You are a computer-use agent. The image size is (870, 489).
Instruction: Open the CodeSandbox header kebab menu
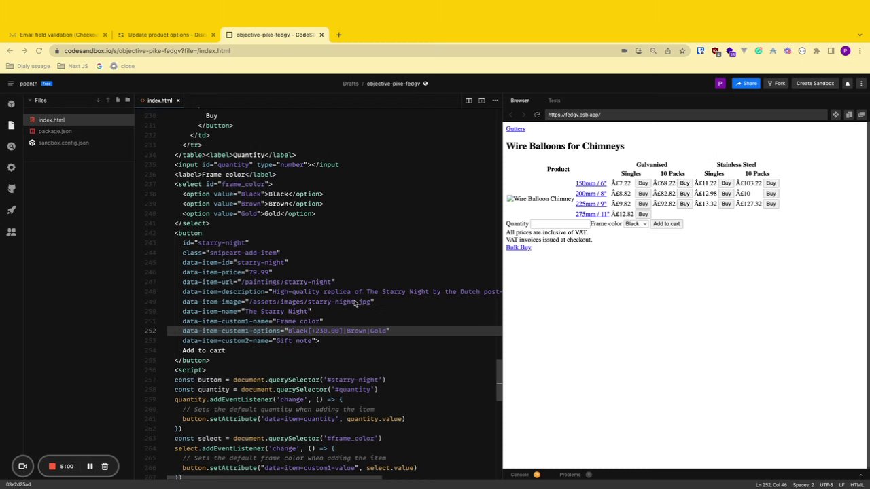[x=861, y=84]
